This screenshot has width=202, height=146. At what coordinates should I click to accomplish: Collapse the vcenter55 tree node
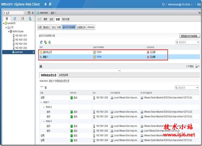(x=4, y=23)
